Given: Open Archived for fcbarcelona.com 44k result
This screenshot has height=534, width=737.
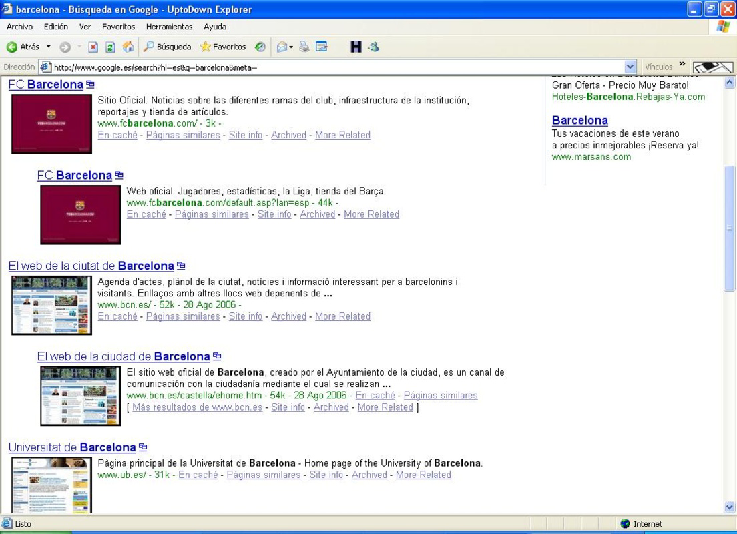Looking at the screenshot, I should click(x=317, y=214).
